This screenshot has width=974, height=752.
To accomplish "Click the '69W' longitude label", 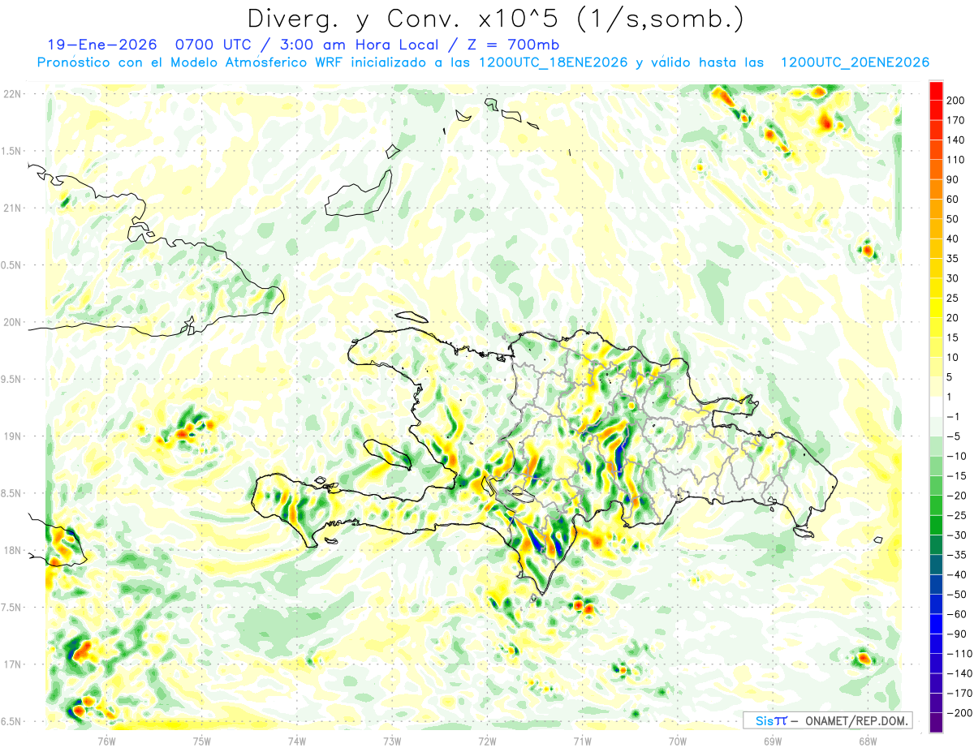I will 772,741.
